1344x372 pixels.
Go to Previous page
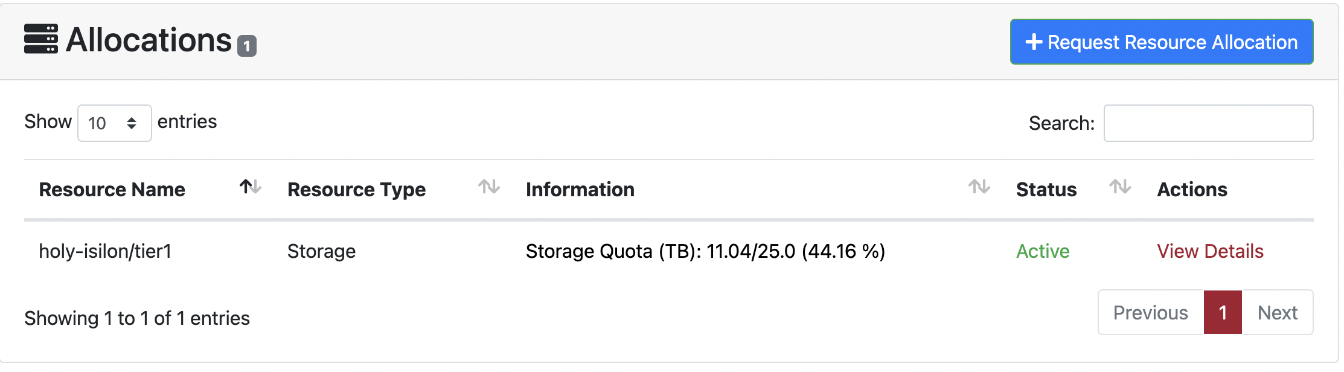click(1151, 312)
